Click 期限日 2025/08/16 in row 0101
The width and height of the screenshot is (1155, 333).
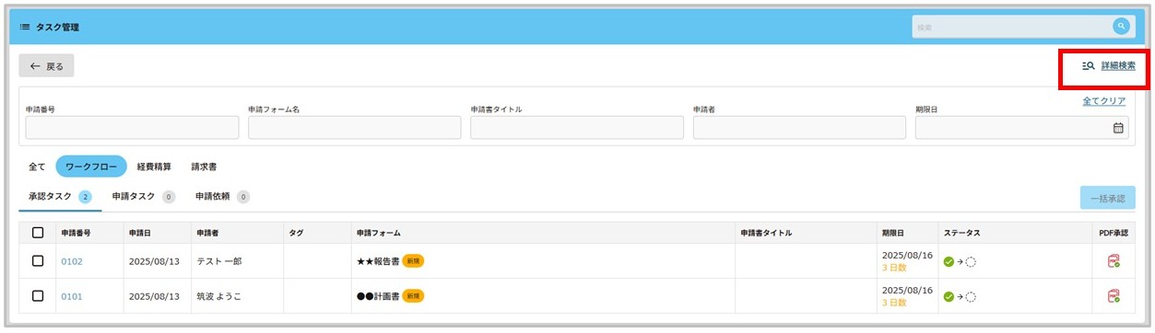coord(907,290)
